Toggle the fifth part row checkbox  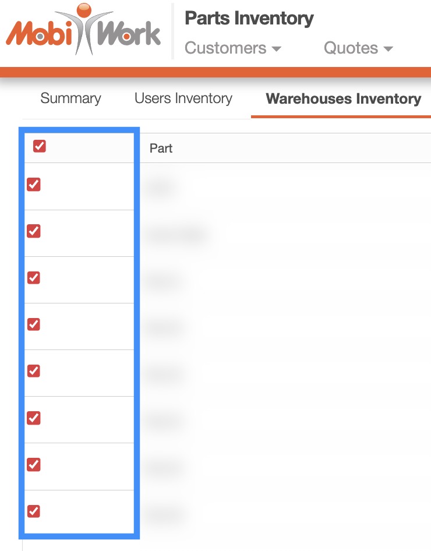tap(34, 371)
